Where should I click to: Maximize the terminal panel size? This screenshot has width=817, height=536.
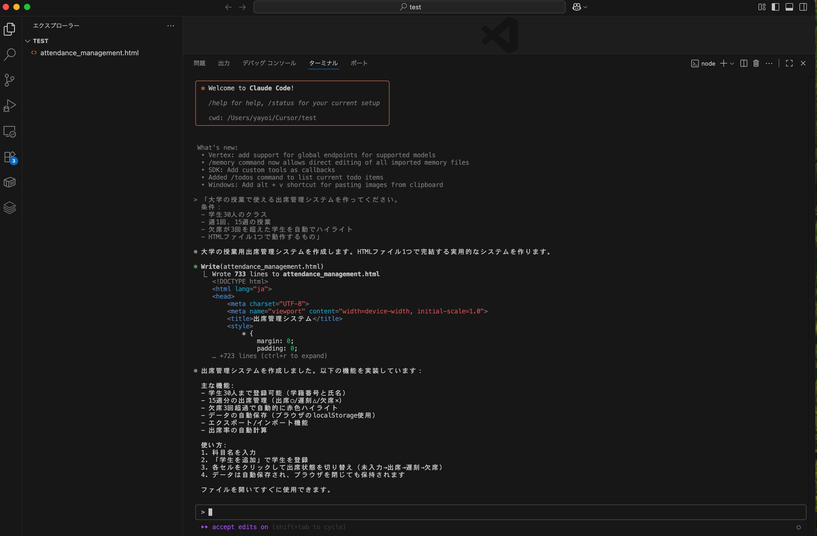coord(789,63)
